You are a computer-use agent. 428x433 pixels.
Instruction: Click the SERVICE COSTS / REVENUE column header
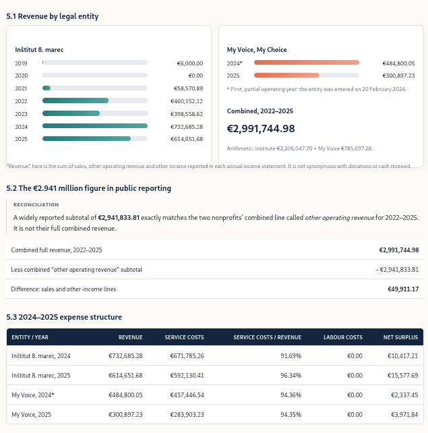[x=268, y=337]
